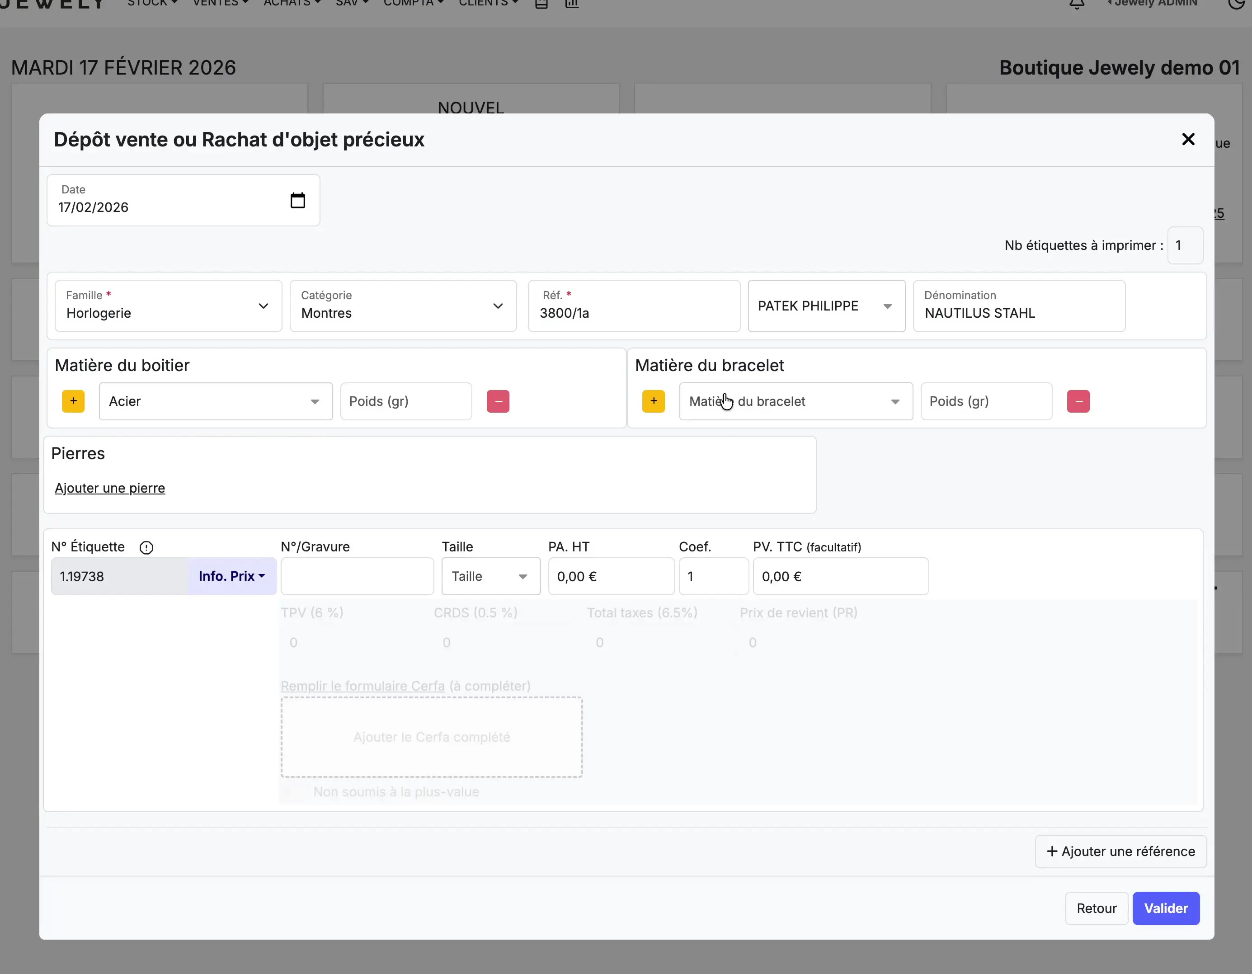Set Nb étiquettes à imprimer field
The image size is (1252, 974).
(1186, 245)
